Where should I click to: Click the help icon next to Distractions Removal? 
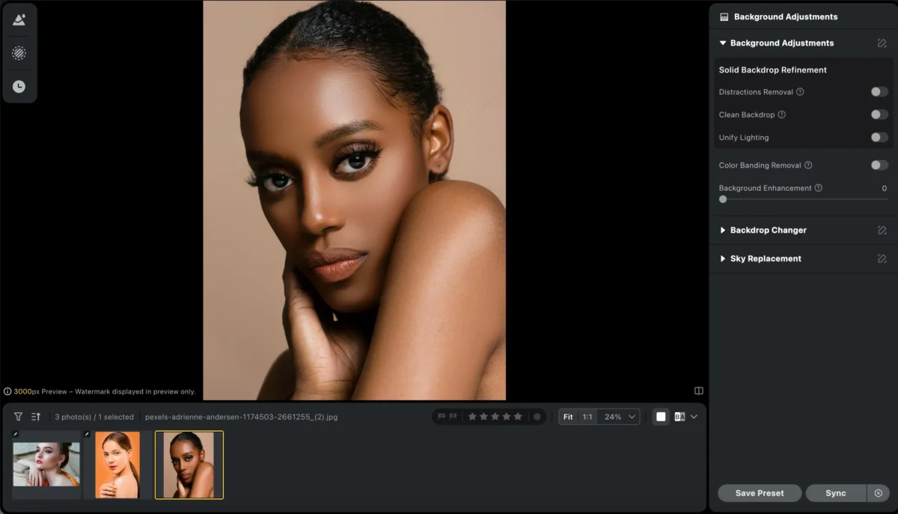point(800,92)
